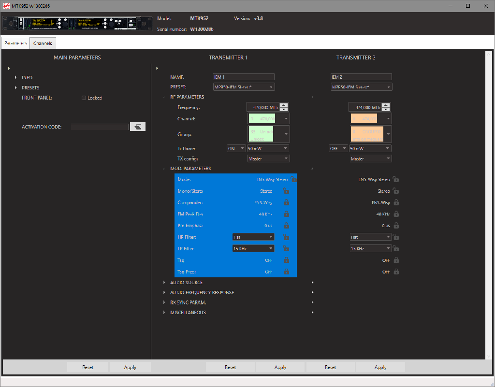Switch to the Channels tab
The width and height of the screenshot is (495, 387).
point(43,43)
